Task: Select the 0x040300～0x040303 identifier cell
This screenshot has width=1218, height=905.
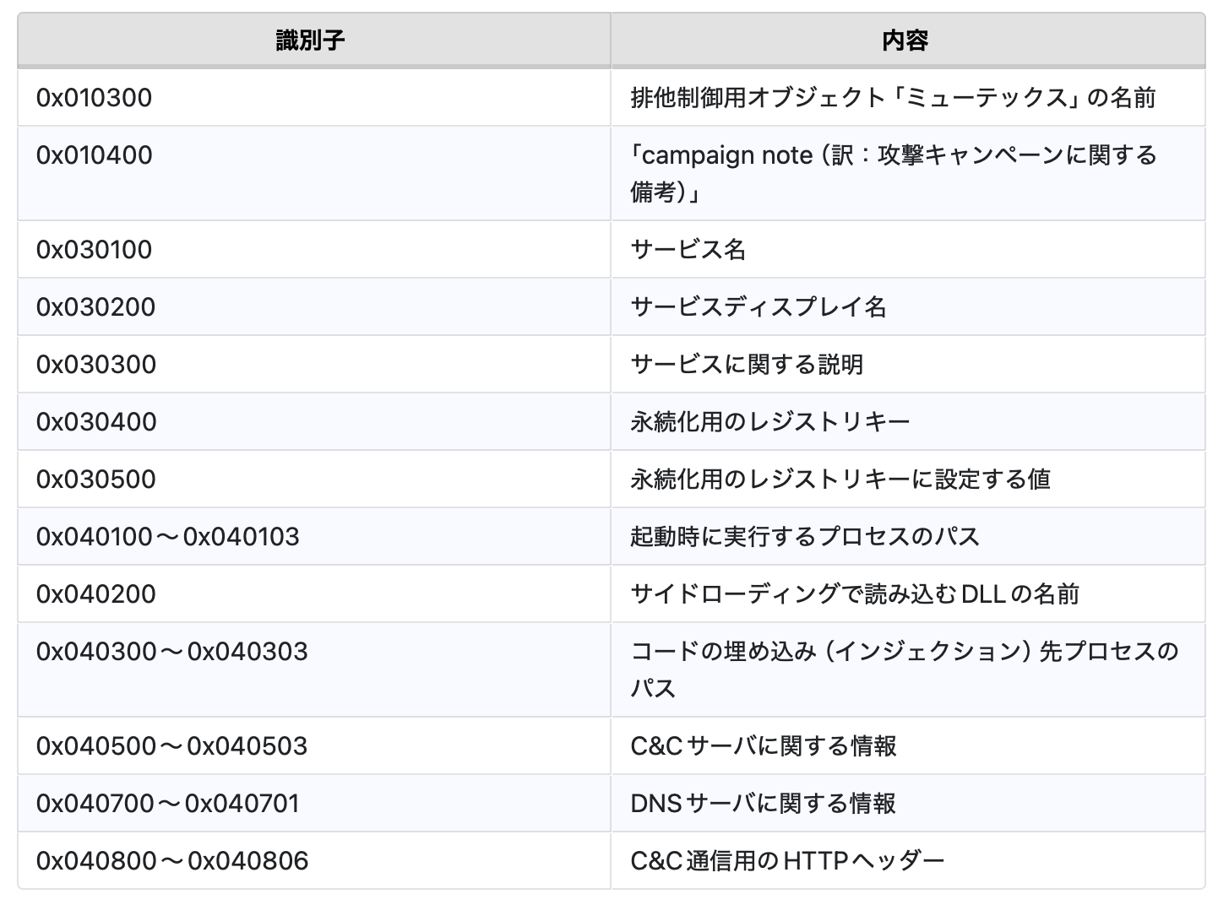Action: (172, 652)
